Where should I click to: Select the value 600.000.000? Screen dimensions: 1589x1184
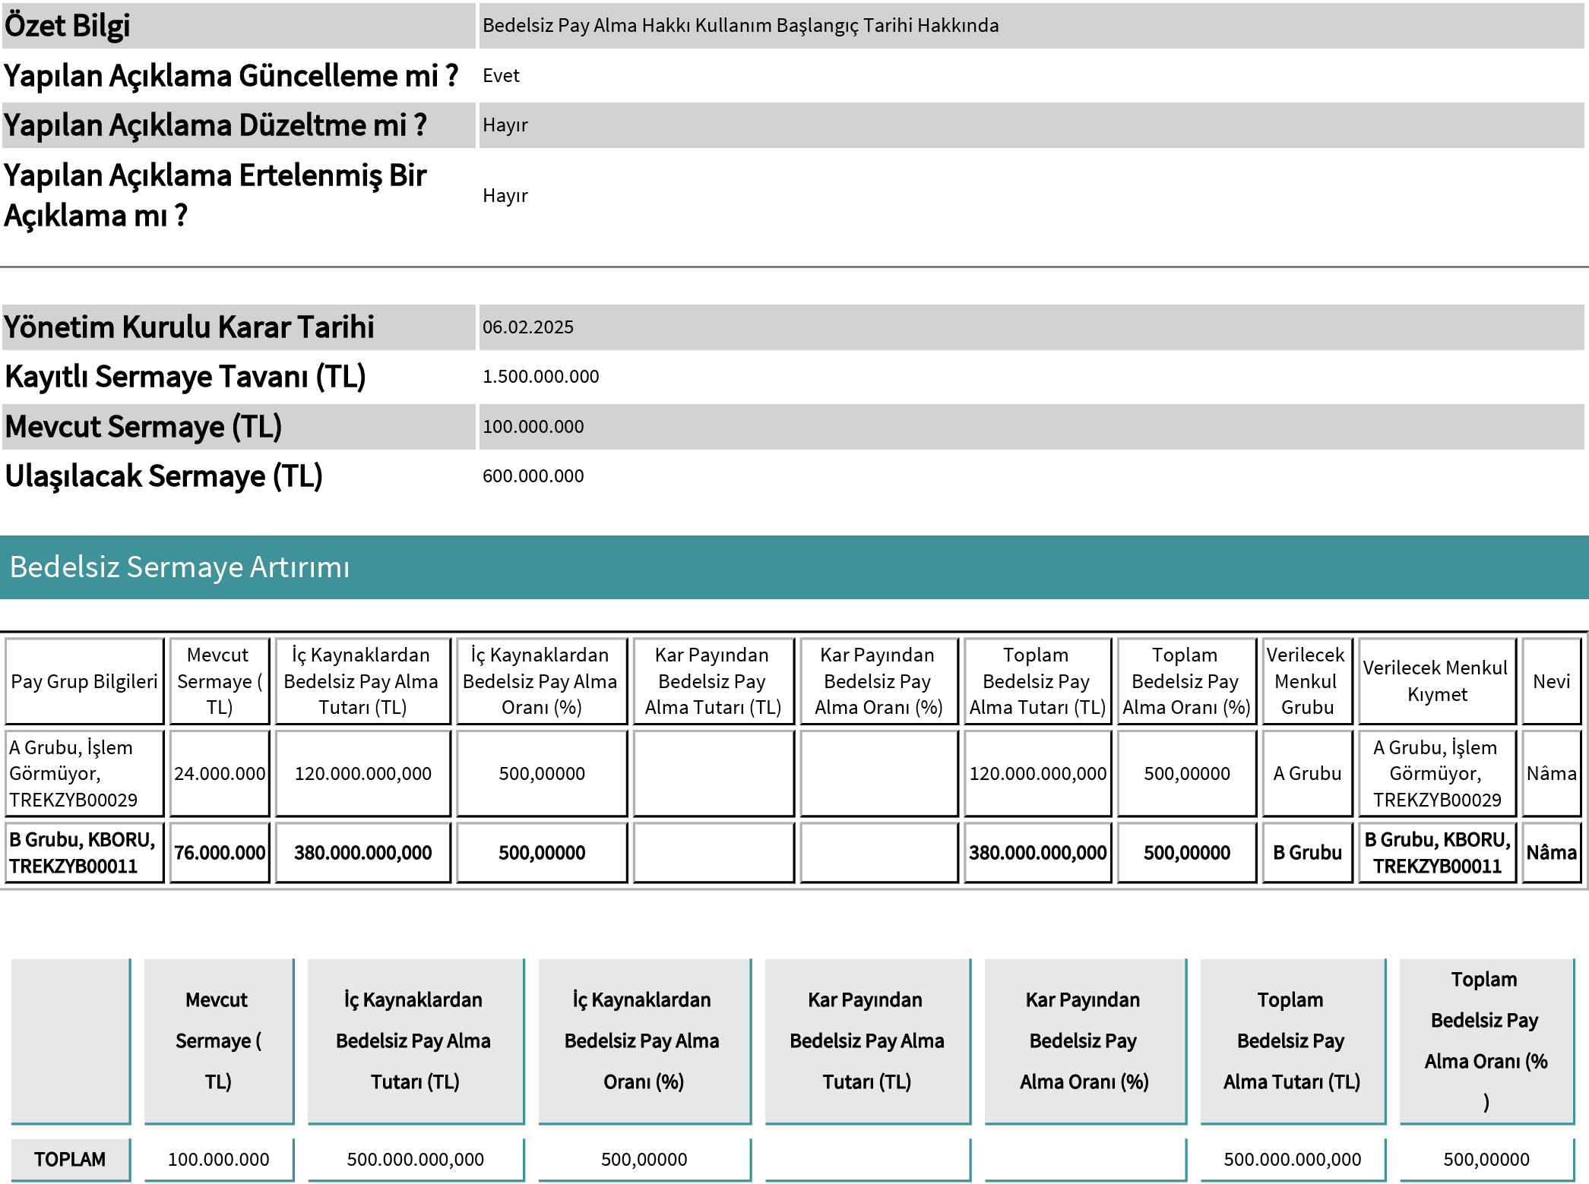pyautogui.click(x=533, y=476)
